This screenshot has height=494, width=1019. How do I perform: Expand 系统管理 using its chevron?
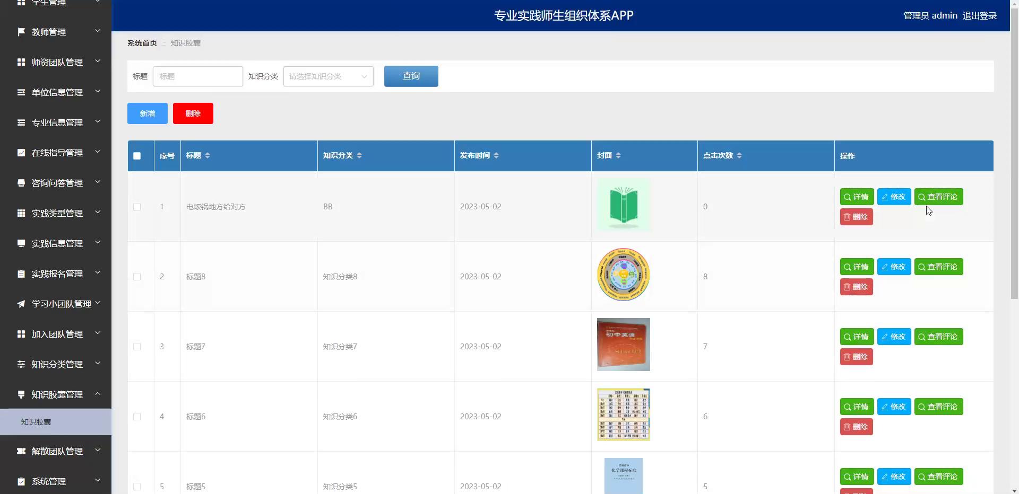(98, 481)
